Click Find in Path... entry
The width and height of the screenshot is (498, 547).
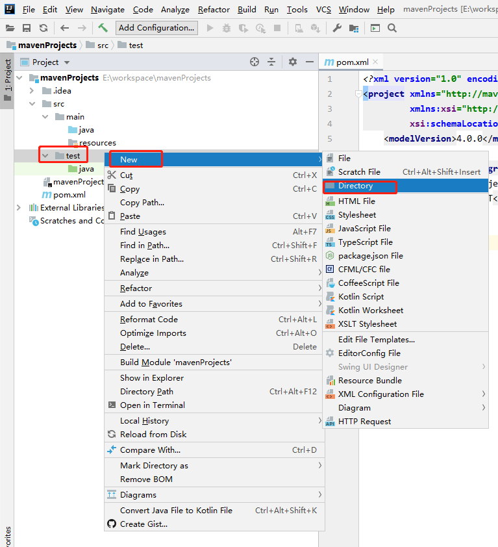(x=214, y=246)
